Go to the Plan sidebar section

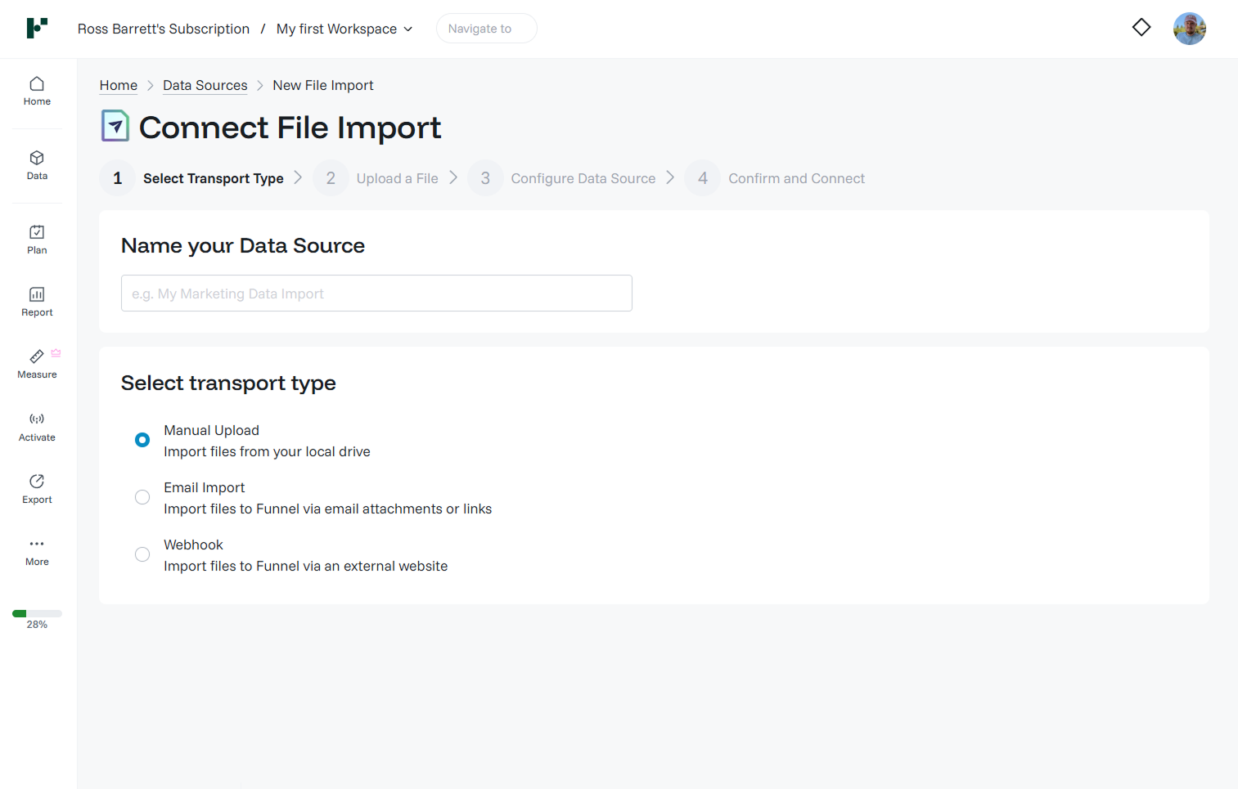pyautogui.click(x=37, y=240)
